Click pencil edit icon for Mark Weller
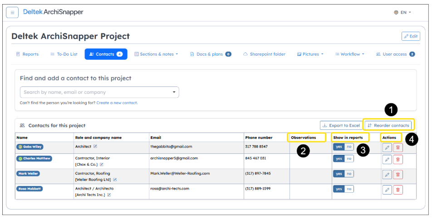 pos(387,175)
